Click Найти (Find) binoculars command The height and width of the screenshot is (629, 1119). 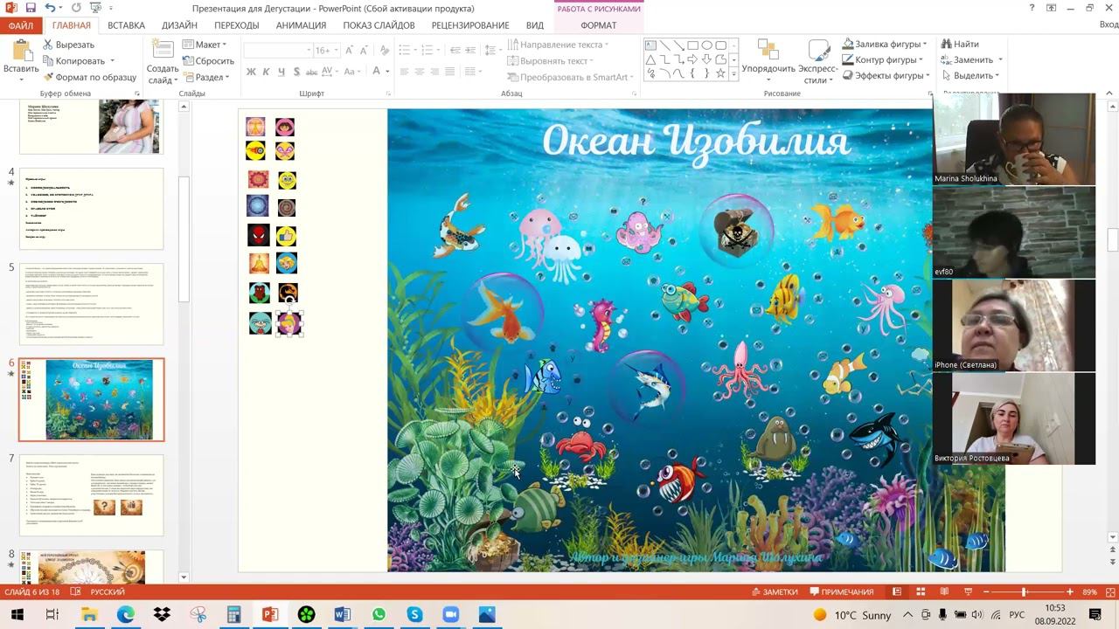click(x=959, y=44)
